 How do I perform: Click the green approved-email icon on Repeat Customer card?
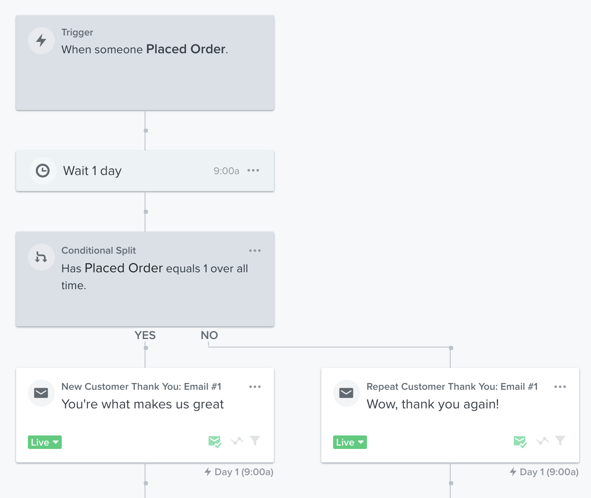tap(520, 441)
